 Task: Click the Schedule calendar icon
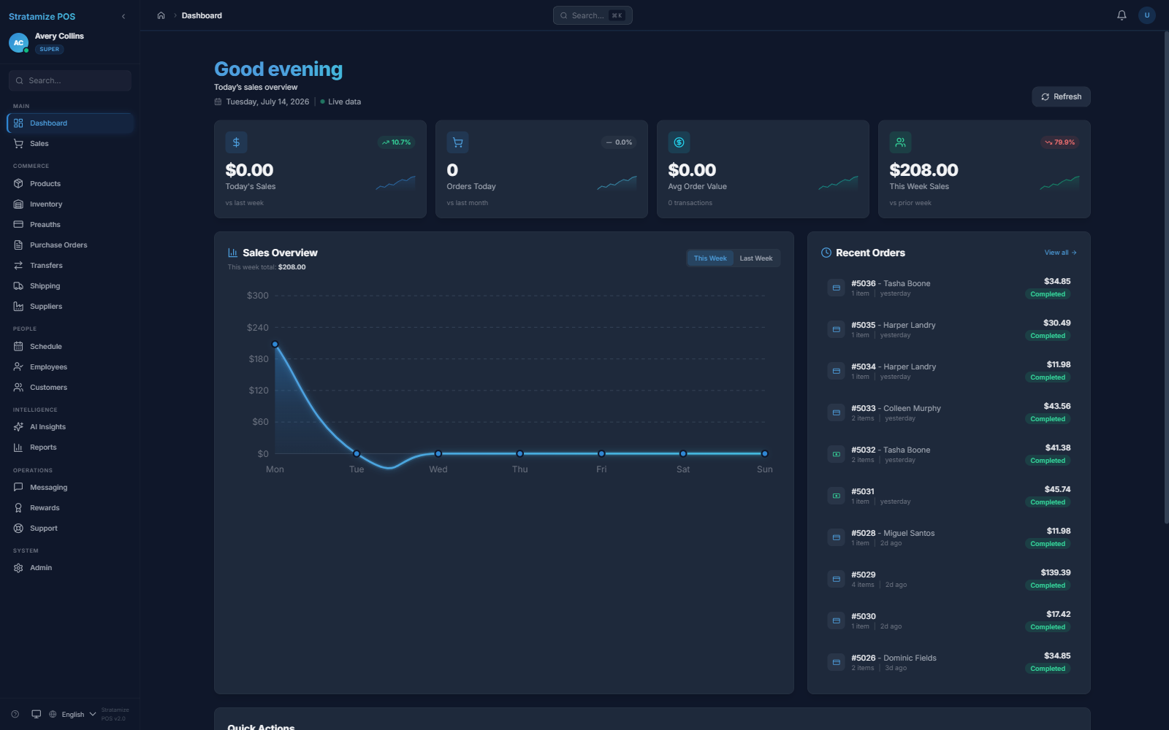pyautogui.click(x=18, y=347)
